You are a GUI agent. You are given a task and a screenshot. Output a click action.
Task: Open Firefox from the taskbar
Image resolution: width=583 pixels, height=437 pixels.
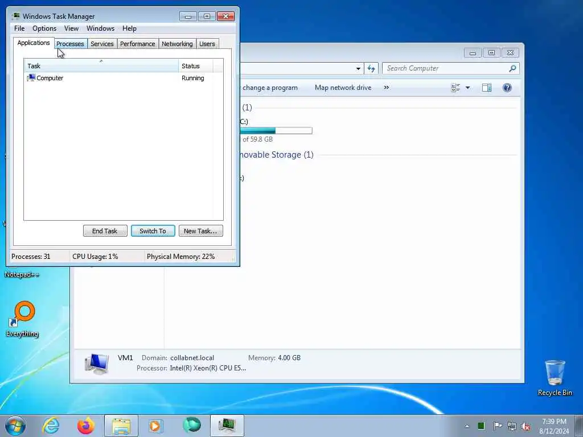86,426
